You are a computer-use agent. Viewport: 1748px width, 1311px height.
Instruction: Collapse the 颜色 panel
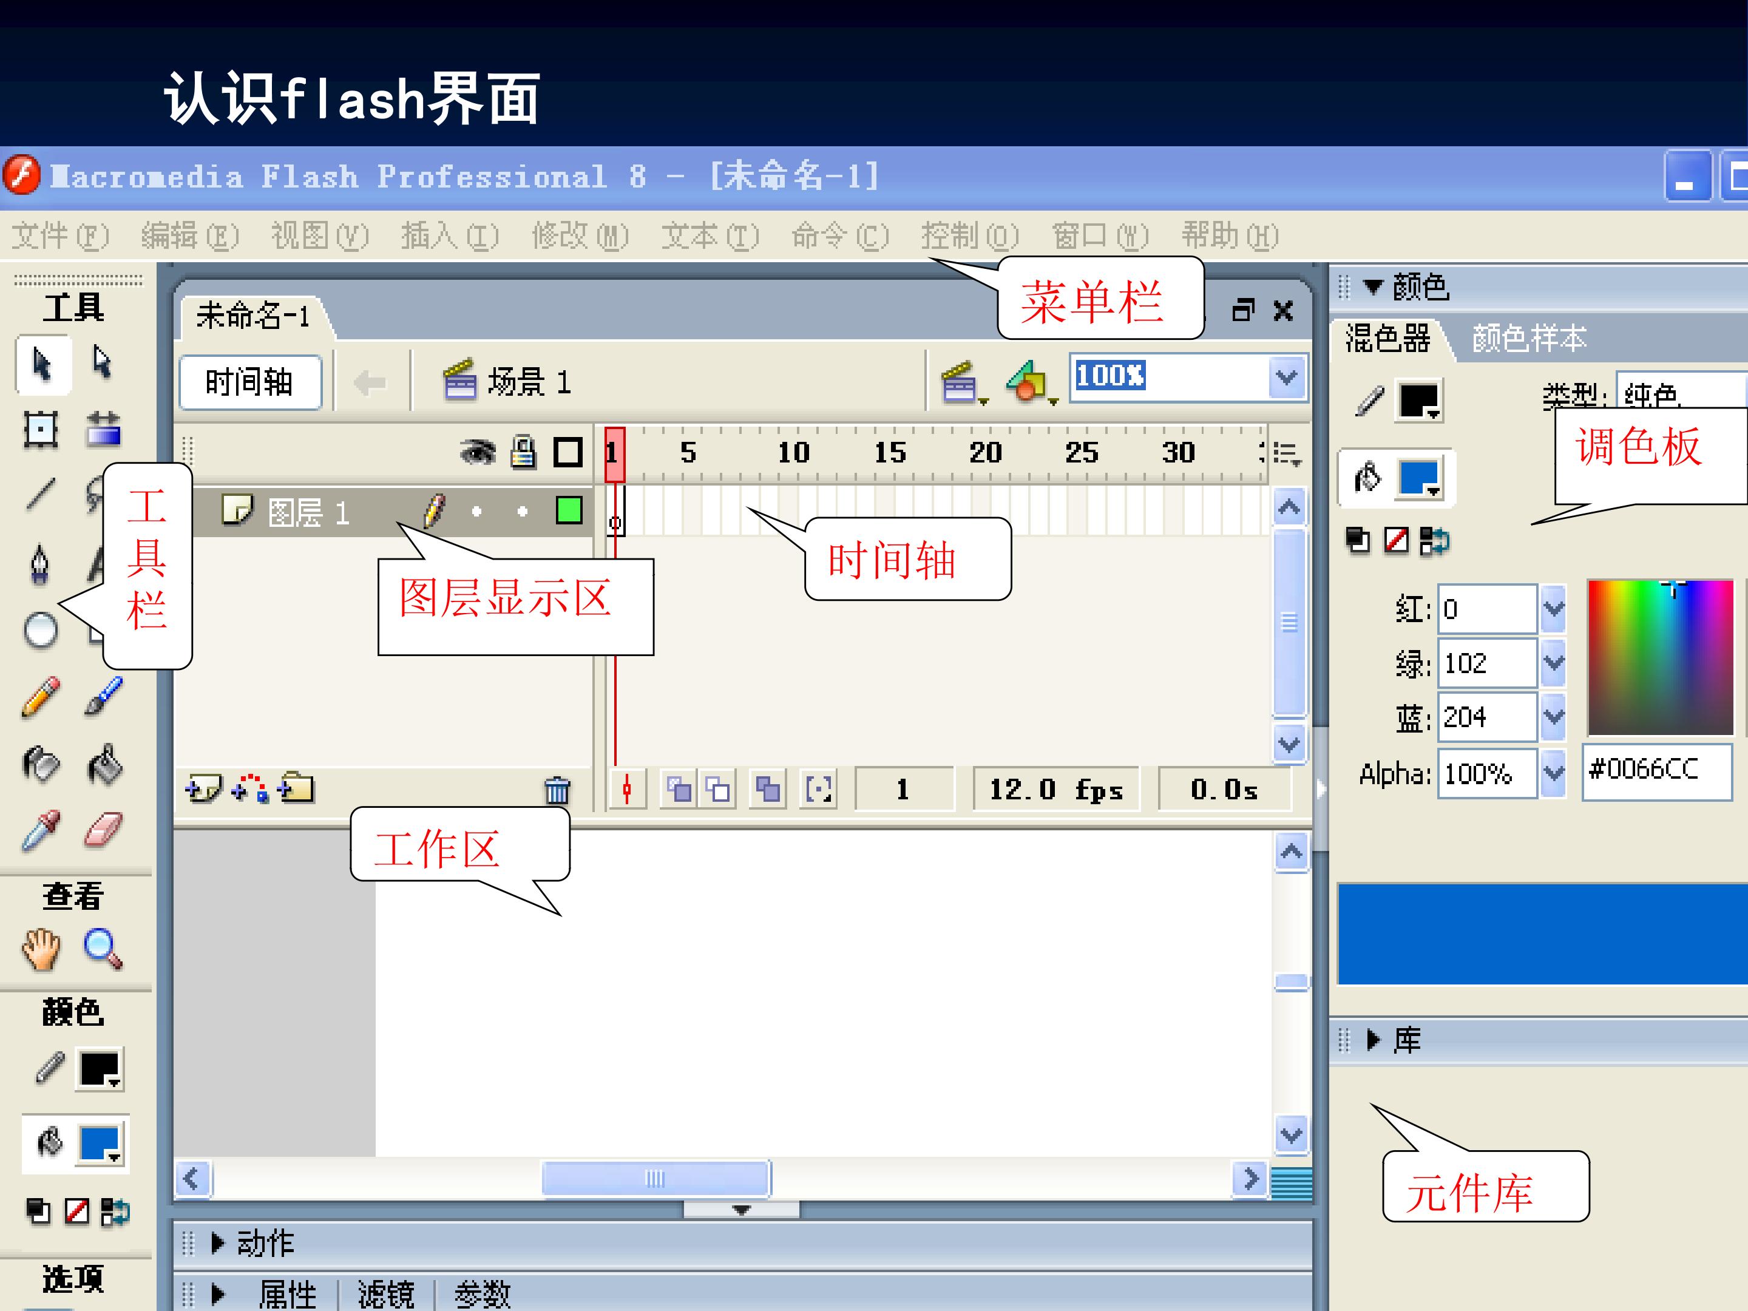pyautogui.click(x=1374, y=287)
